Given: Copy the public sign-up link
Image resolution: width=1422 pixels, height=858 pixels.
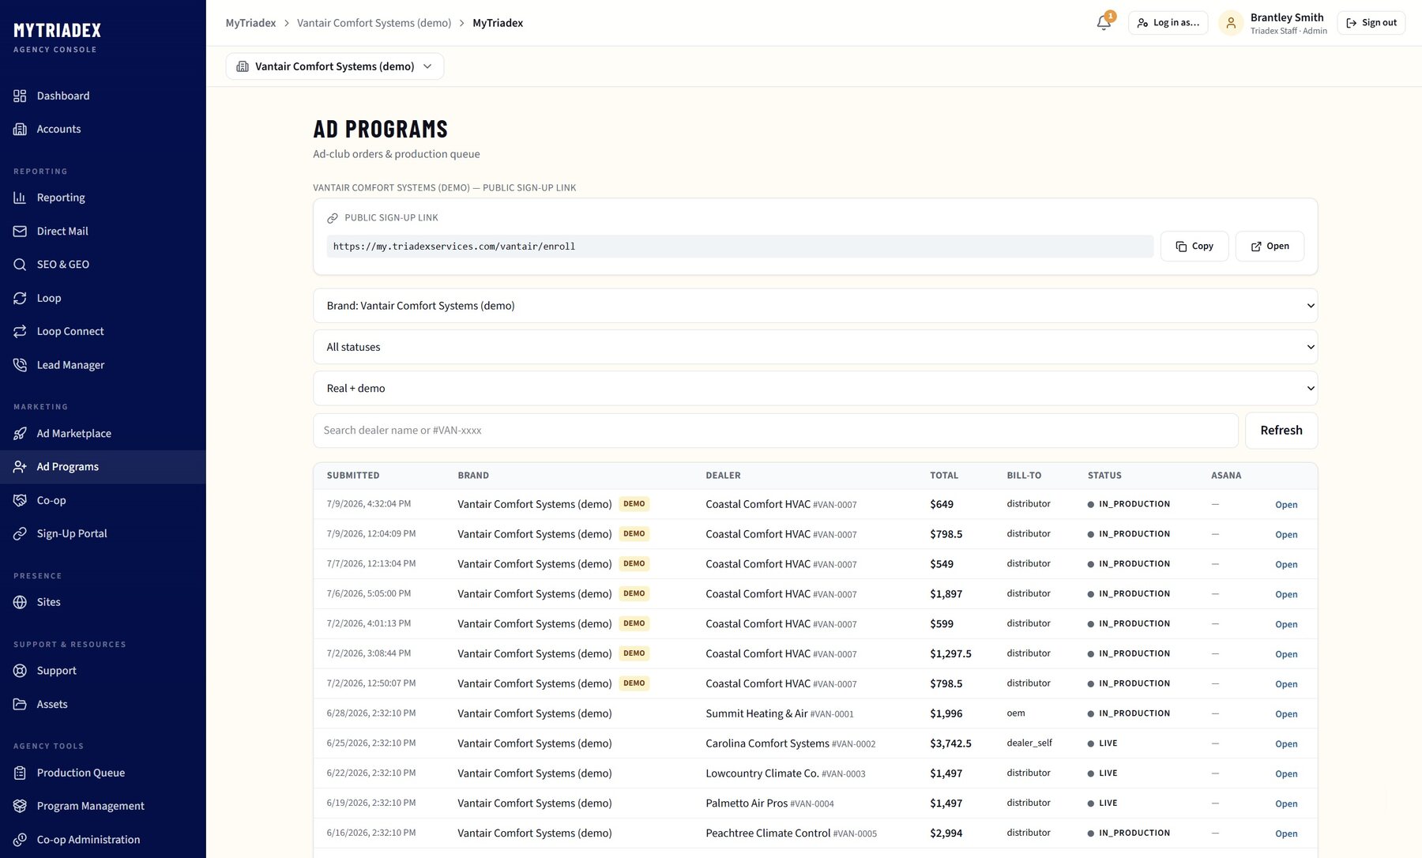Looking at the screenshot, I should [1194, 246].
